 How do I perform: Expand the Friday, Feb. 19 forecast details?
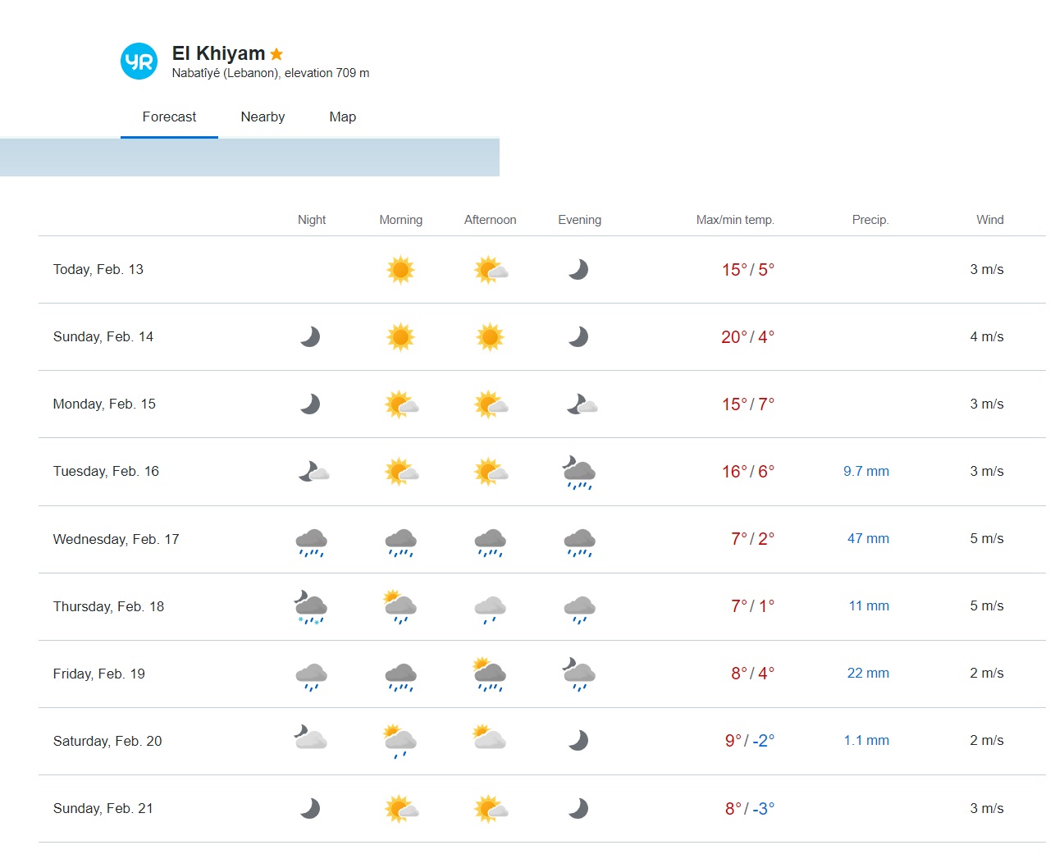(x=98, y=674)
